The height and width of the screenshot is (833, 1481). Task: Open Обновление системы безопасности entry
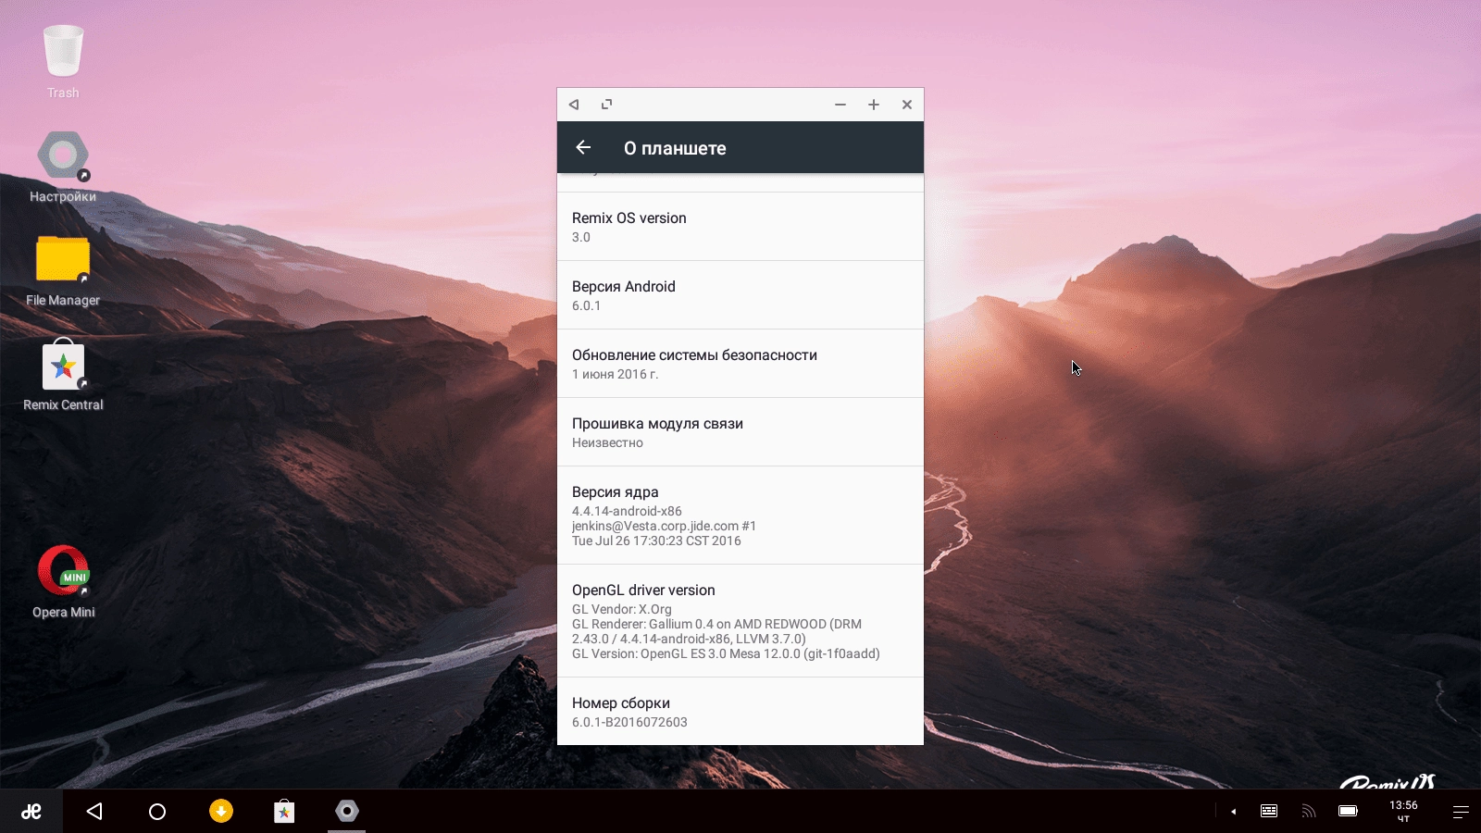740,364
